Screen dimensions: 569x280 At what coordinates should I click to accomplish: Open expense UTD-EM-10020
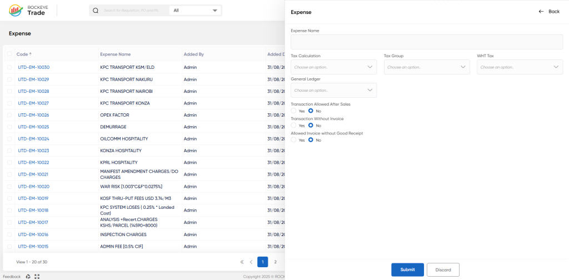pos(33,187)
